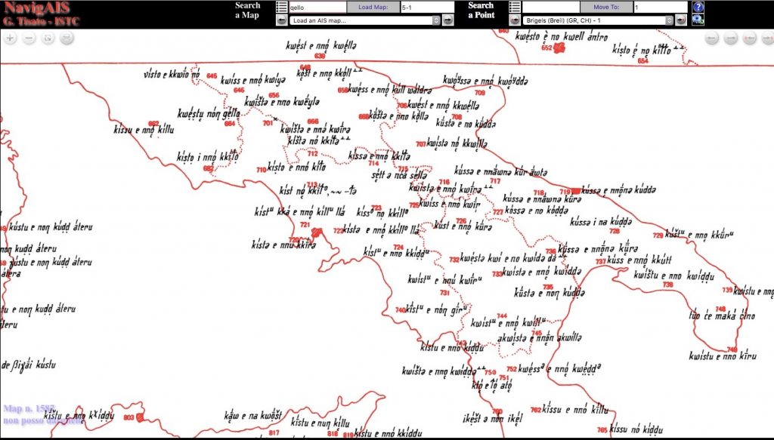
Task: Zoom in with the plus button
Action: (x=10, y=38)
